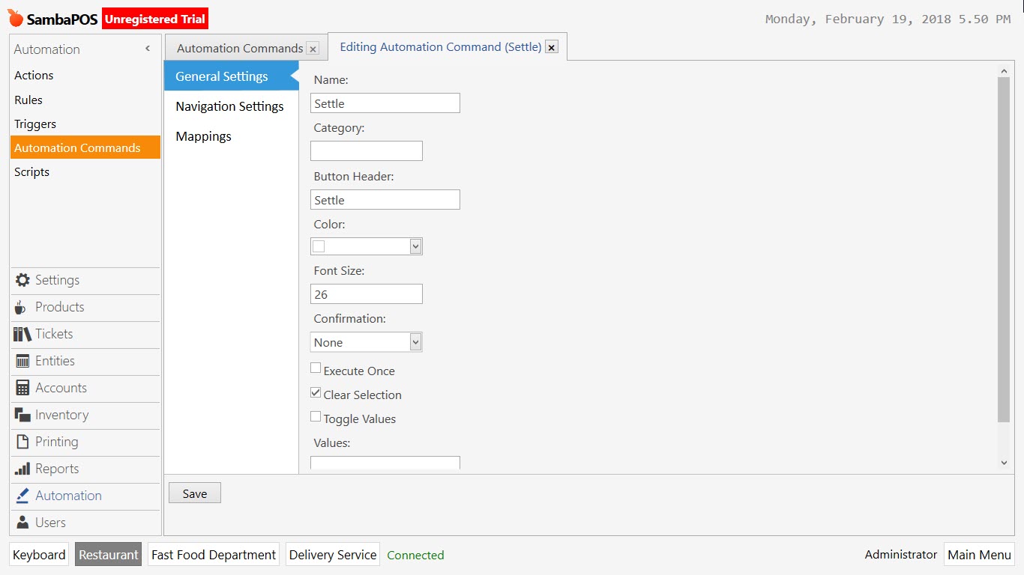Viewport: 1024px width, 575px height.
Task: Collapse the Automation sidebar panel arrow
Action: [x=148, y=49]
